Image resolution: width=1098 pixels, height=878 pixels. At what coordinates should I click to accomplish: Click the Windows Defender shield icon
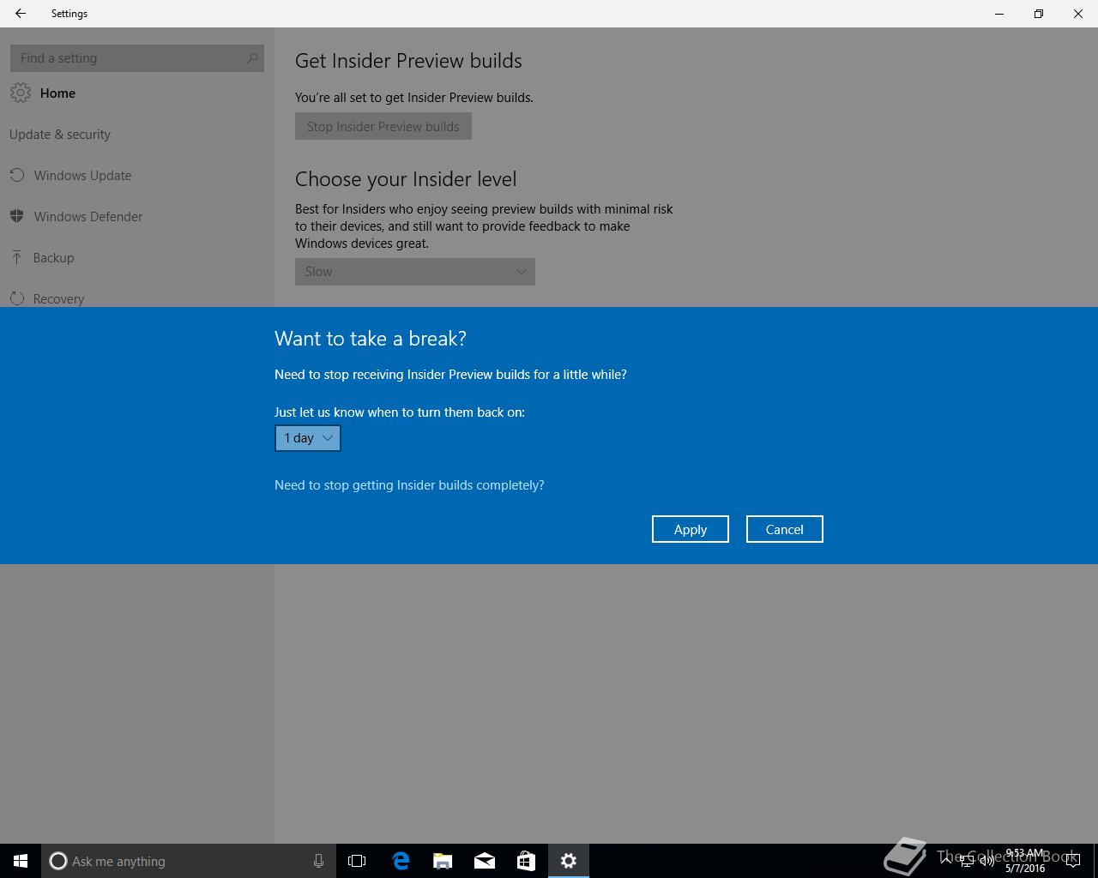click(x=17, y=216)
